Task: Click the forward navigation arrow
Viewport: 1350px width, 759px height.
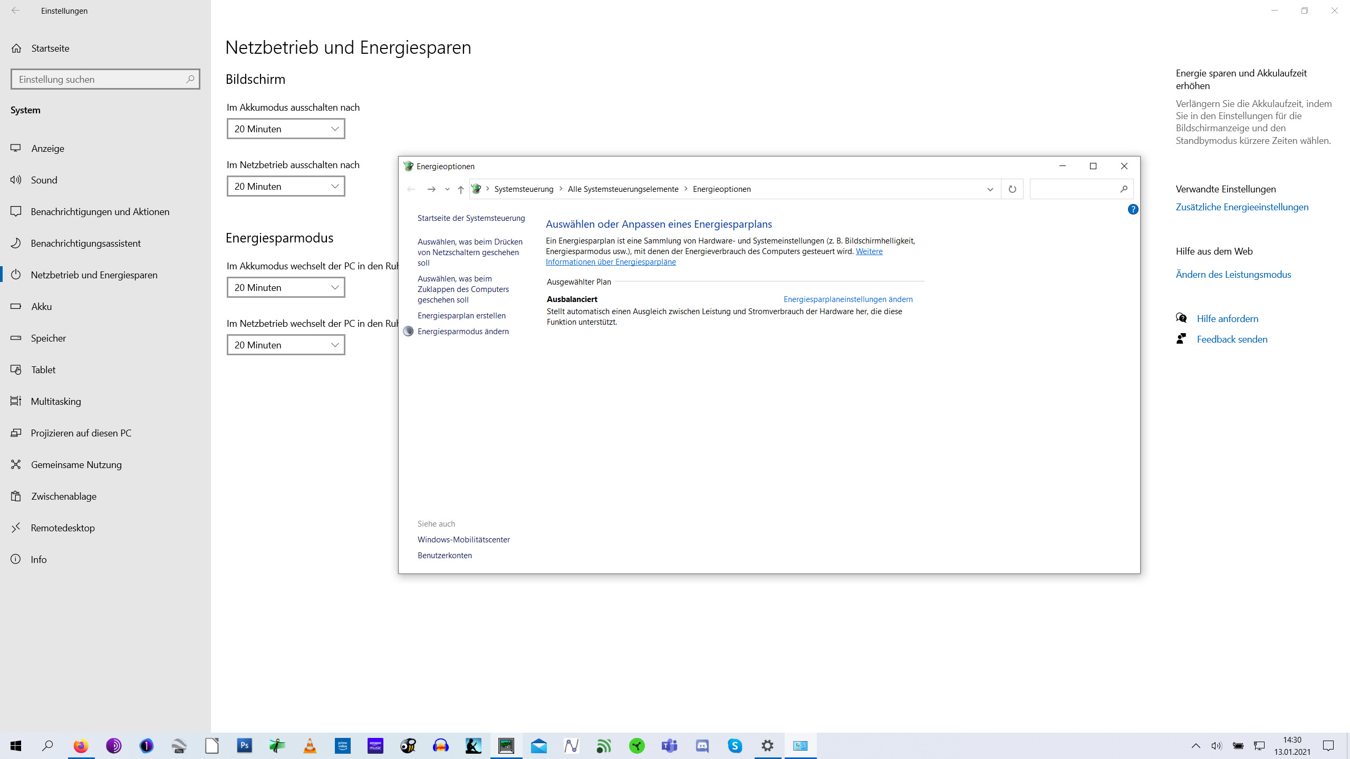Action: (431, 189)
